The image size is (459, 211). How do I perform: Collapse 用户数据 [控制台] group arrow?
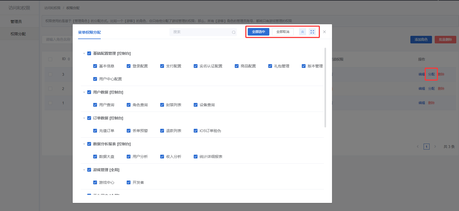[84, 92]
